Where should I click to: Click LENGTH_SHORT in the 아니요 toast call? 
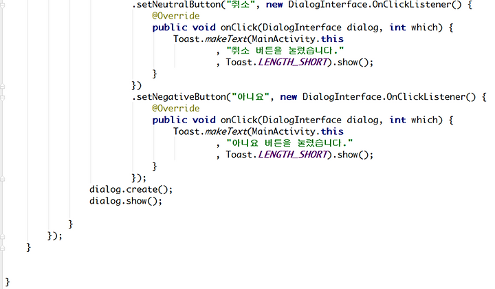(293, 155)
